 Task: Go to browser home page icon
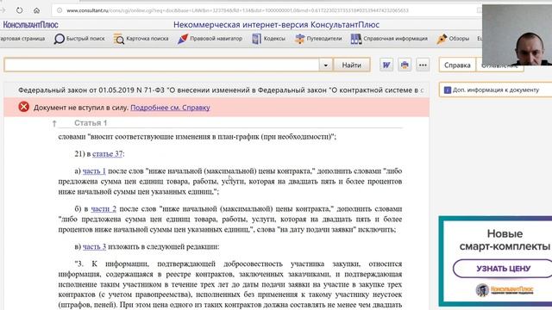(36, 10)
